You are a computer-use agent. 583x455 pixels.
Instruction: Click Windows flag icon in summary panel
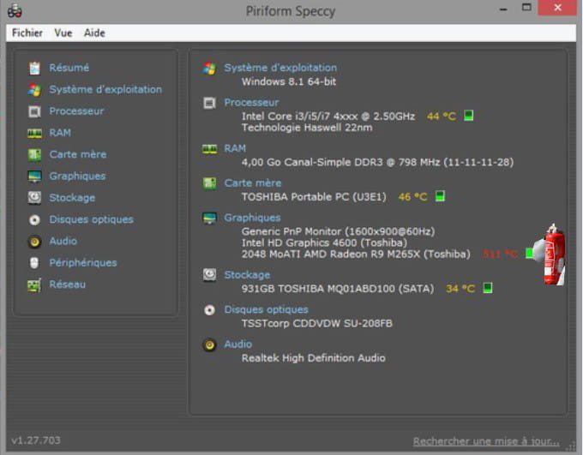[x=209, y=68]
